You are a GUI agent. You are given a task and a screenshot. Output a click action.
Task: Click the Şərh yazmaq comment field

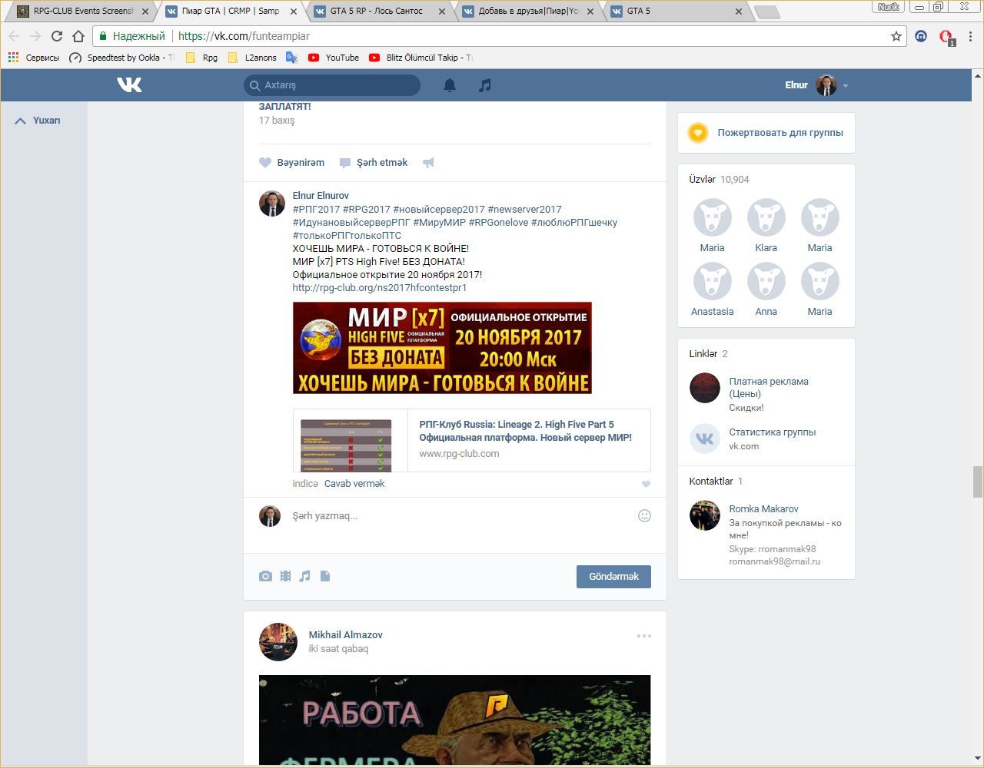461,516
